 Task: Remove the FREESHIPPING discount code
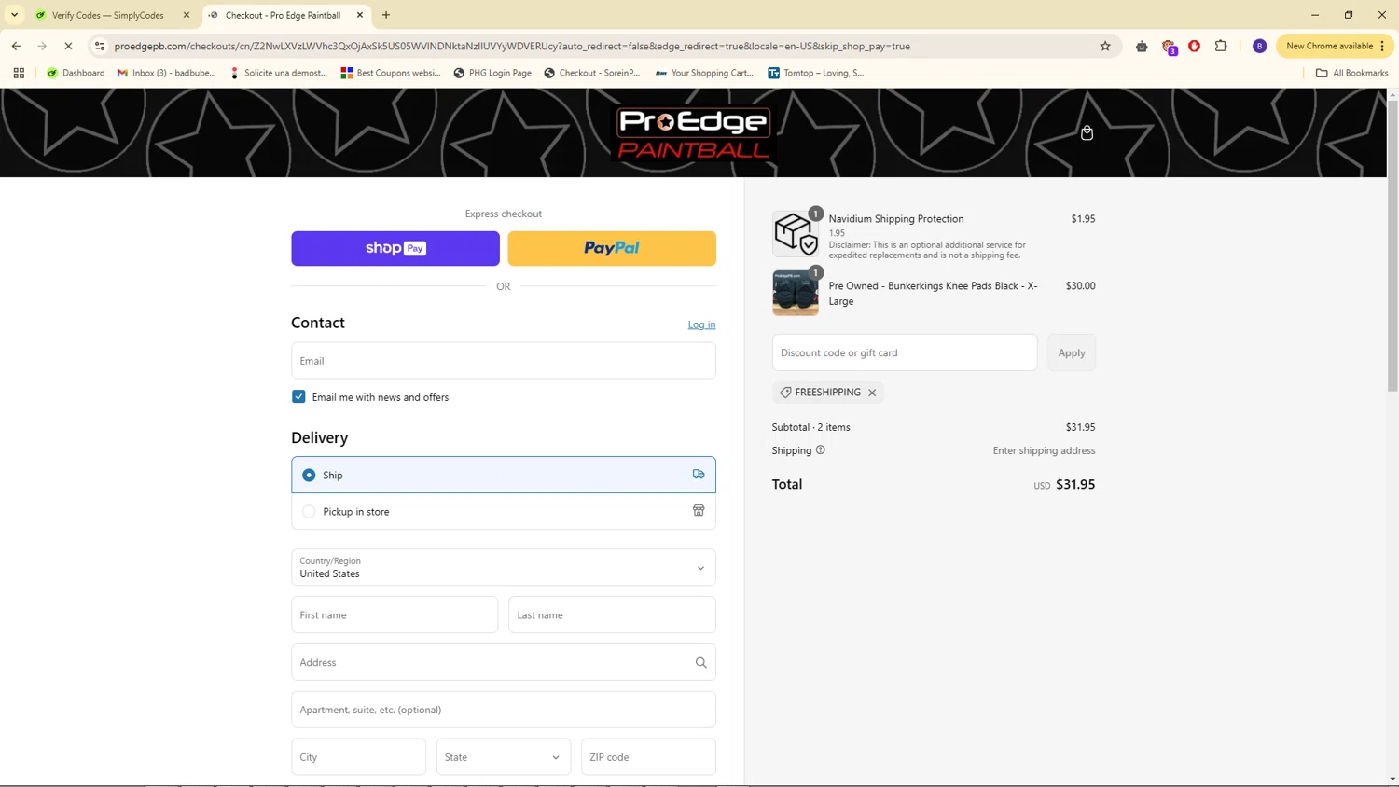[x=872, y=393]
